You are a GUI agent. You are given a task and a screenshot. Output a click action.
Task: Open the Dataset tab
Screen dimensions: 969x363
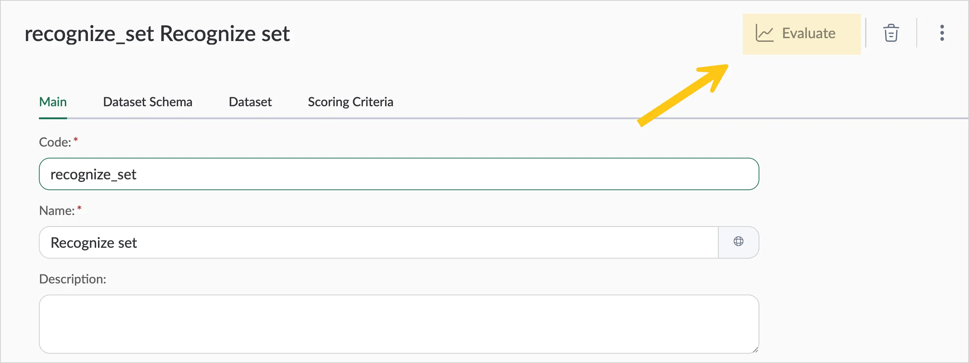250,102
